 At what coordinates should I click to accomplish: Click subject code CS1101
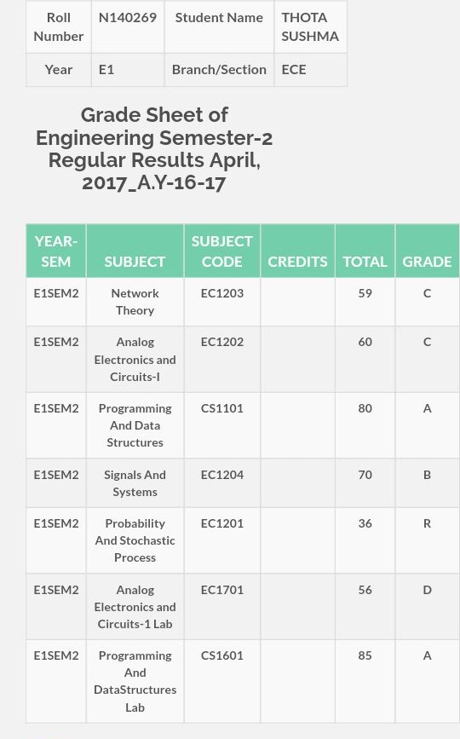click(x=222, y=408)
